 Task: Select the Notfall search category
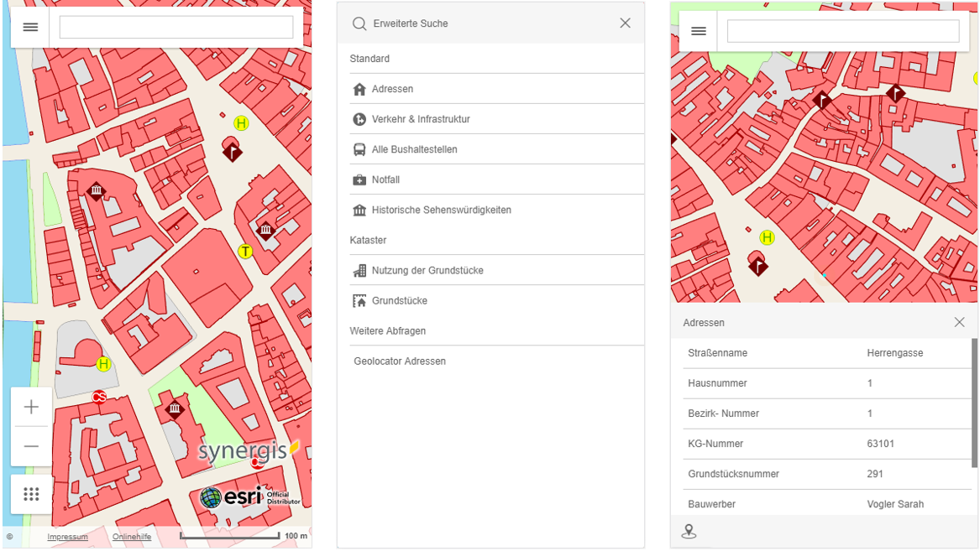tap(385, 179)
